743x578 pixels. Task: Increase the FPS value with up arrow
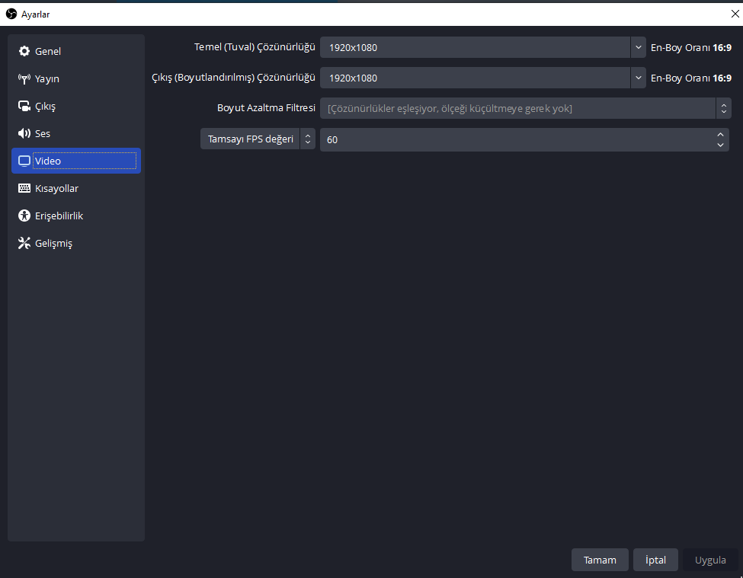[x=720, y=135]
